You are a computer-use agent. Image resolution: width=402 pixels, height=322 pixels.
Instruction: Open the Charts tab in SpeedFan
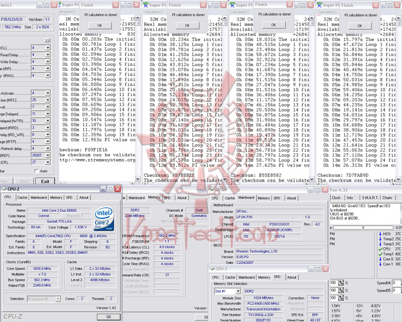pos(387,198)
